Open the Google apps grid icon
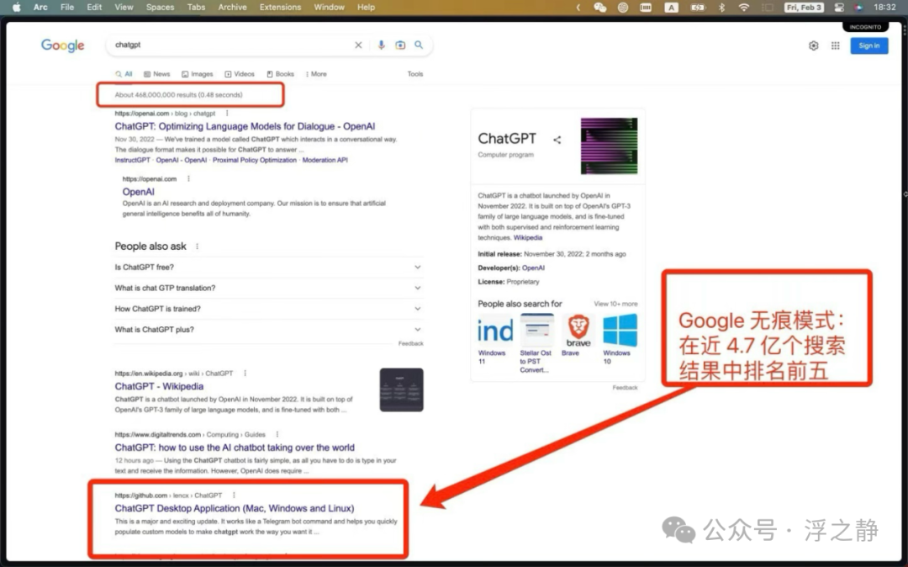908x567 pixels. [835, 45]
